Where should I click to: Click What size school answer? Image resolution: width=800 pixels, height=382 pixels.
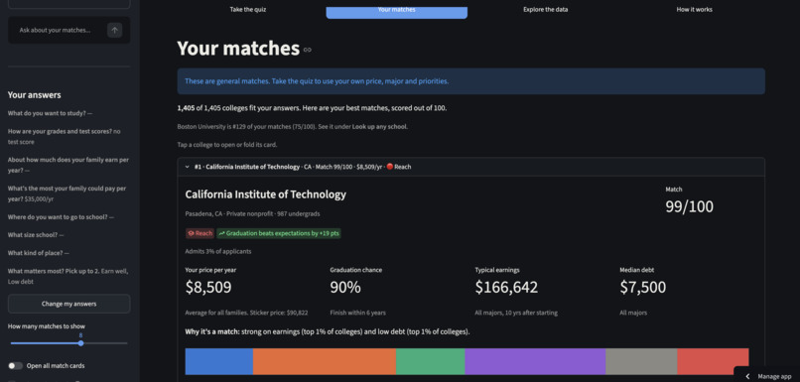click(x=36, y=235)
